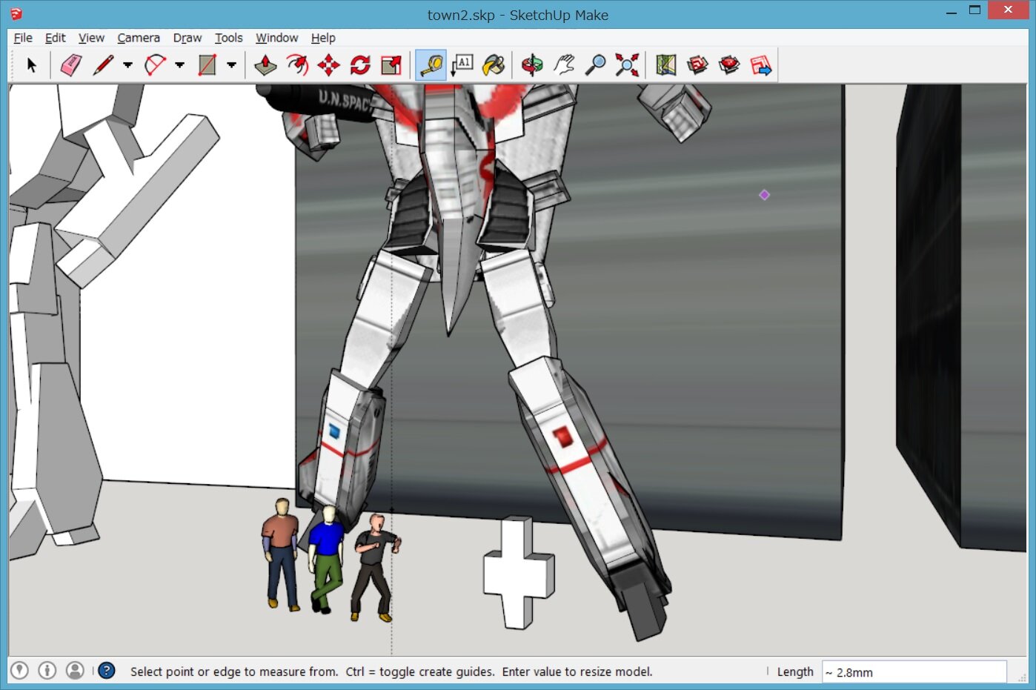Select the Zoom magnifier tool
Viewport: 1036px width, 690px height.
595,65
